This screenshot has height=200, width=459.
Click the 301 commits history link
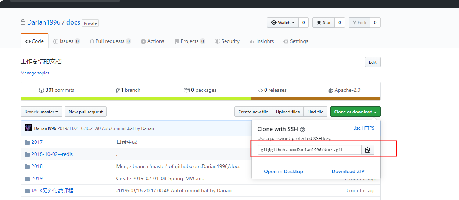[57, 90]
